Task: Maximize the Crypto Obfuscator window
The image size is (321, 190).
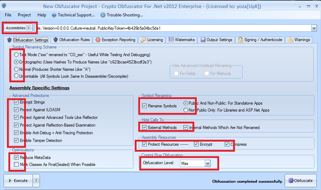Action: tap(308, 6)
